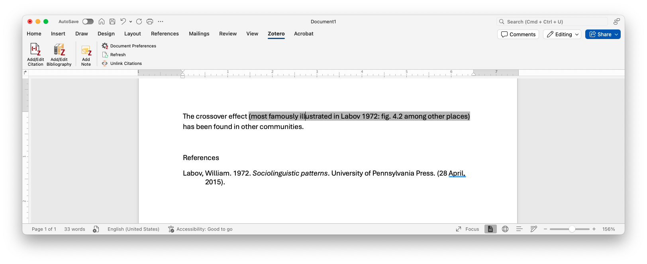Open the Editing mode dropdown
Viewport: 647px width, 264px height.
[562, 34]
